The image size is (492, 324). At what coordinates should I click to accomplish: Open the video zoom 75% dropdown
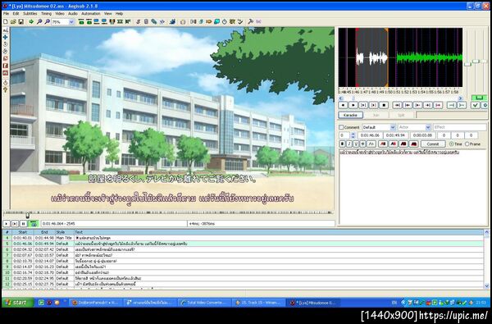click(x=71, y=21)
